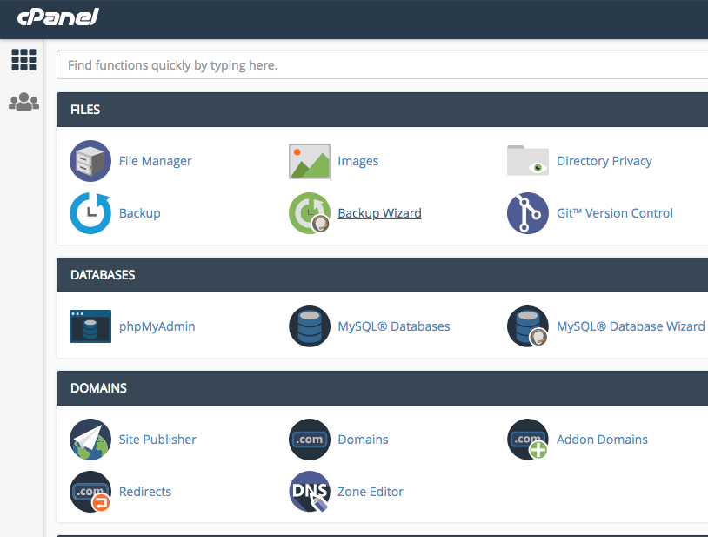Open the Zone Editor link
The image size is (708, 537).
tap(371, 492)
